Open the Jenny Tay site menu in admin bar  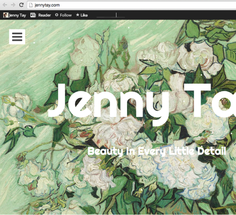tap(17, 15)
